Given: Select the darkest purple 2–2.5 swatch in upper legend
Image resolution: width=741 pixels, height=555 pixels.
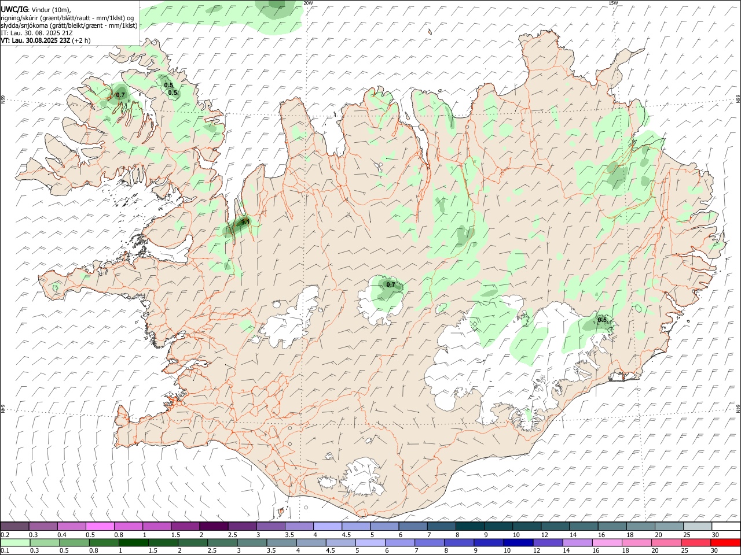Looking at the screenshot, I should pos(213,527).
